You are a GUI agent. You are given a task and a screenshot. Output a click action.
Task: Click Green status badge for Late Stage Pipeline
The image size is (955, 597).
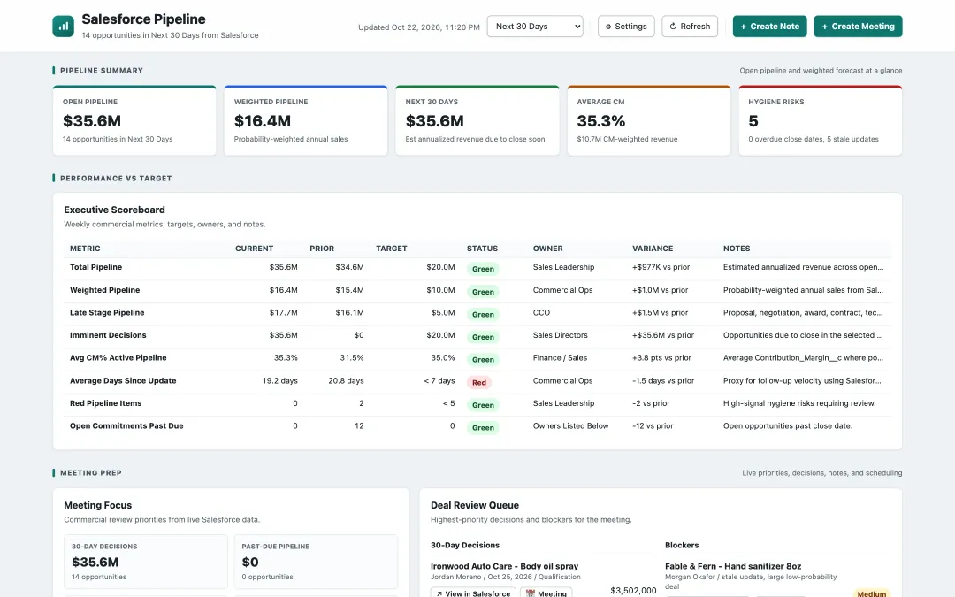click(483, 314)
